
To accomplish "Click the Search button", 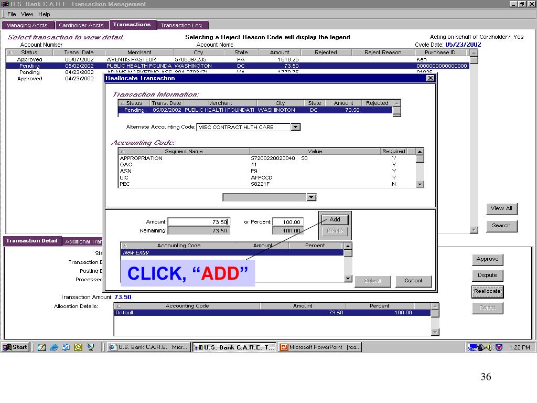I will tap(501, 226).
